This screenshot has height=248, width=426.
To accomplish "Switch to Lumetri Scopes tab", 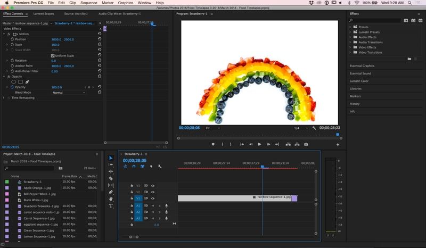I will click(44, 14).
